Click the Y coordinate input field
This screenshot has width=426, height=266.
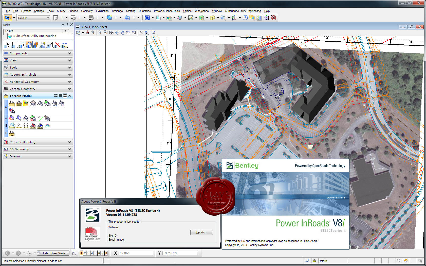[180, 253]
